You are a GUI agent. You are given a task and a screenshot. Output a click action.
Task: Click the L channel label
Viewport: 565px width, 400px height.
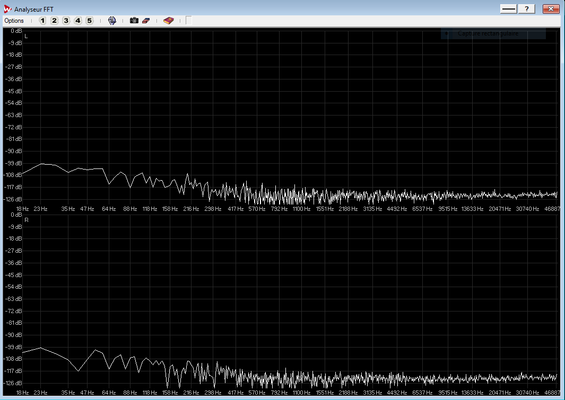(x=26, y=37)
